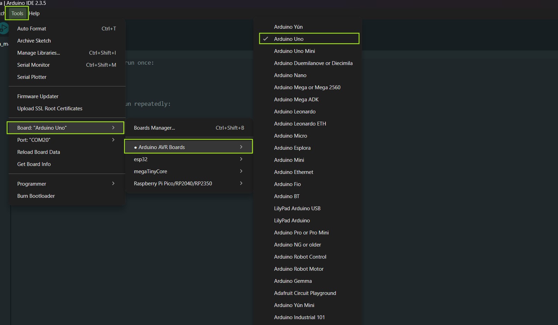Select Arduino Uno Mini board

pyautogui.click(x=308, y=51)
